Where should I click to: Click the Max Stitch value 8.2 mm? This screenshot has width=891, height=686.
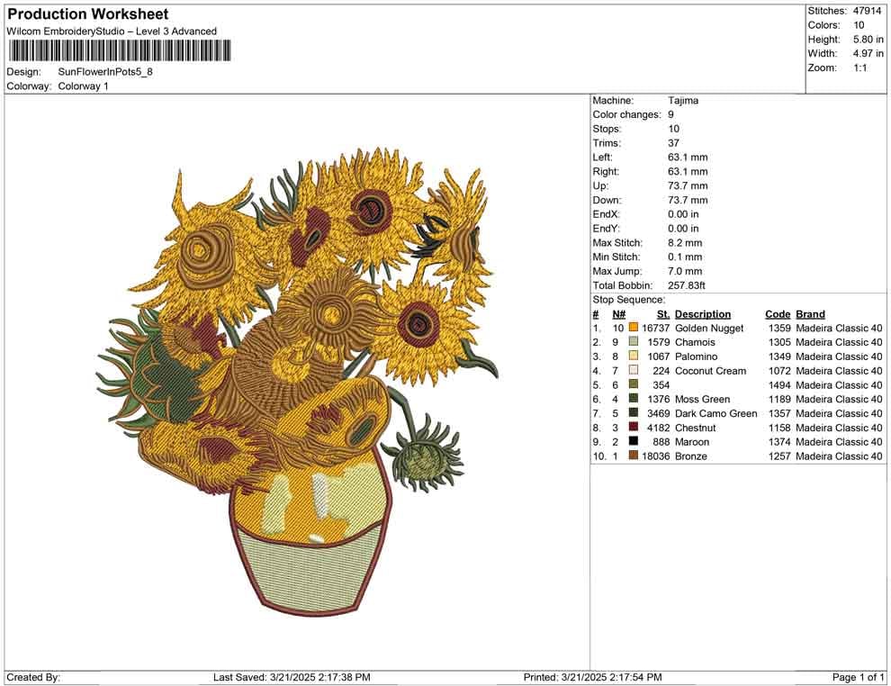tap(685, 243)
